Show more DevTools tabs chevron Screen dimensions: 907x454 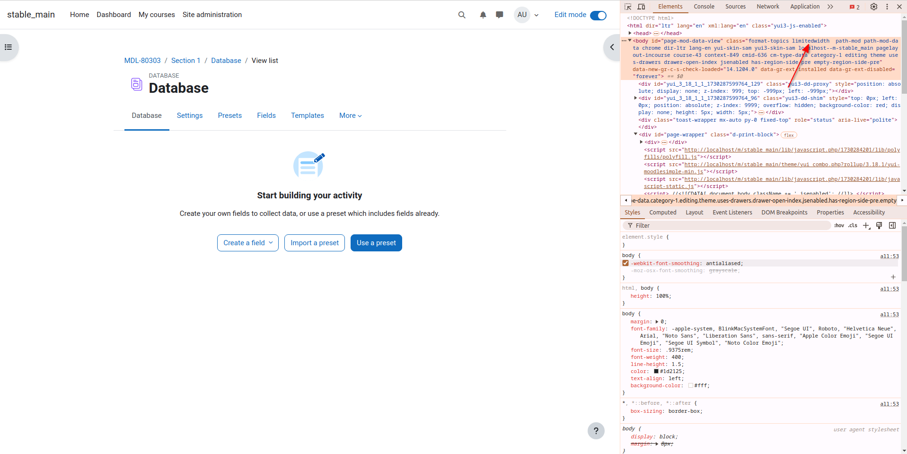(x=830, y=7)
